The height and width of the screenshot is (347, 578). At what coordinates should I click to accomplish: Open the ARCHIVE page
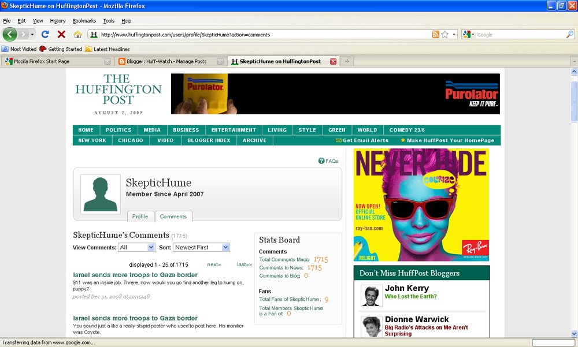254,140
